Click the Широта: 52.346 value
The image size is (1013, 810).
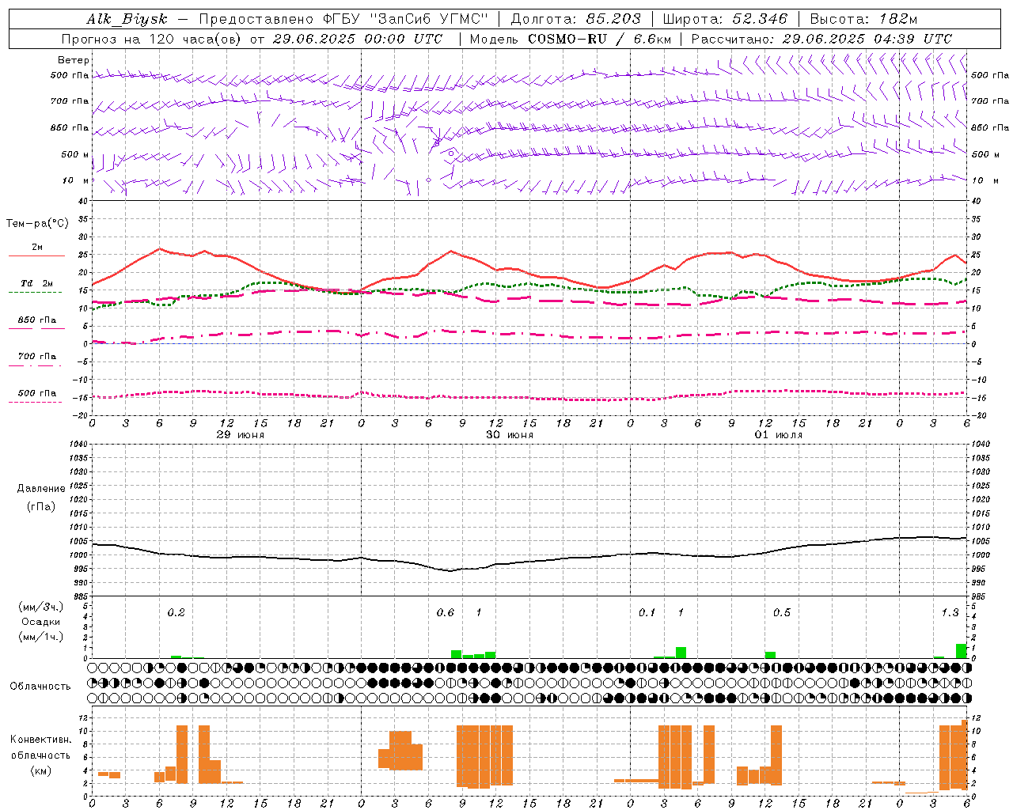pos(725,19)
